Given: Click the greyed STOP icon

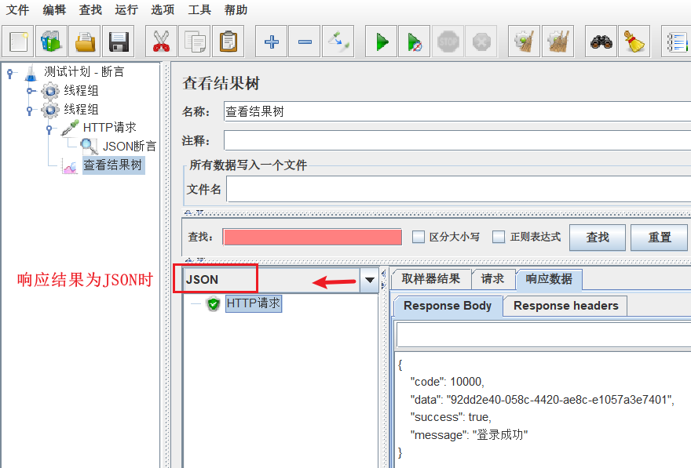Looking at the screenshot, I should point(448,42).
